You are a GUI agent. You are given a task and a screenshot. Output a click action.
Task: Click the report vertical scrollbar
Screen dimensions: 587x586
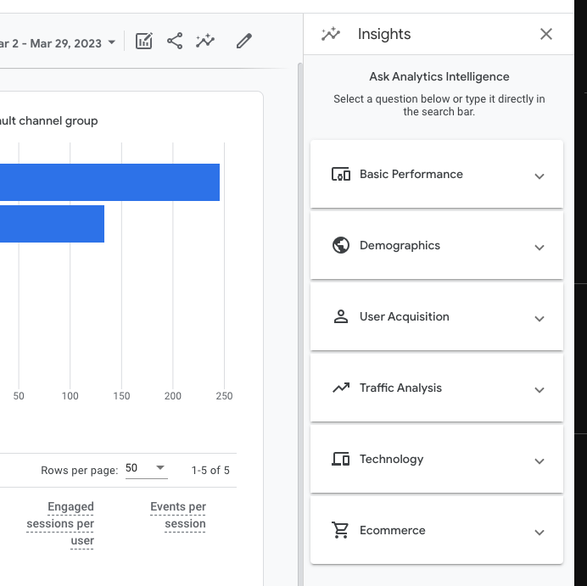pyautogui.click(x=300, y=324)
